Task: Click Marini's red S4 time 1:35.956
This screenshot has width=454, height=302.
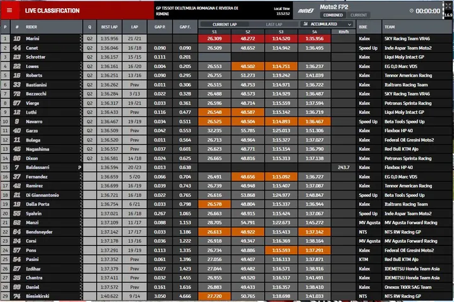Action: point(315,38)
